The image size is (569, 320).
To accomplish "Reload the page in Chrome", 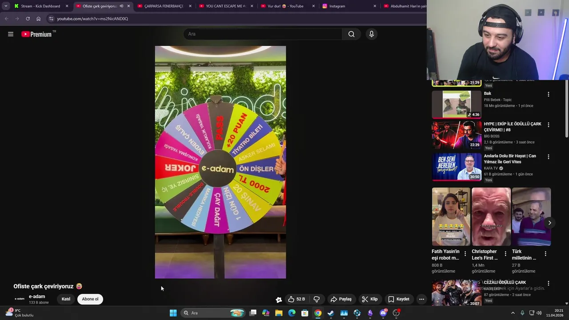I will [x=28, y=19].
